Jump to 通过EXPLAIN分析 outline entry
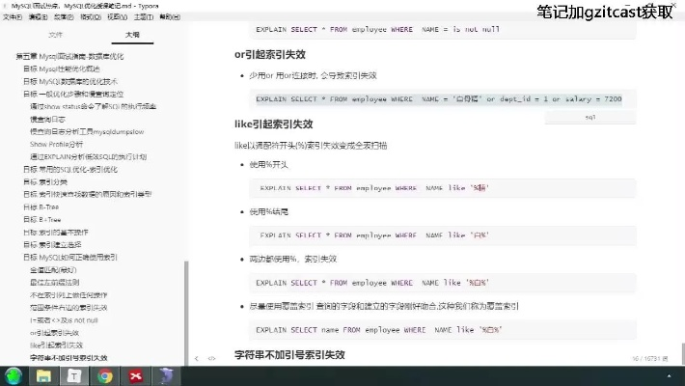This screenshot has width=685, height=386. (x=88, y=157)
